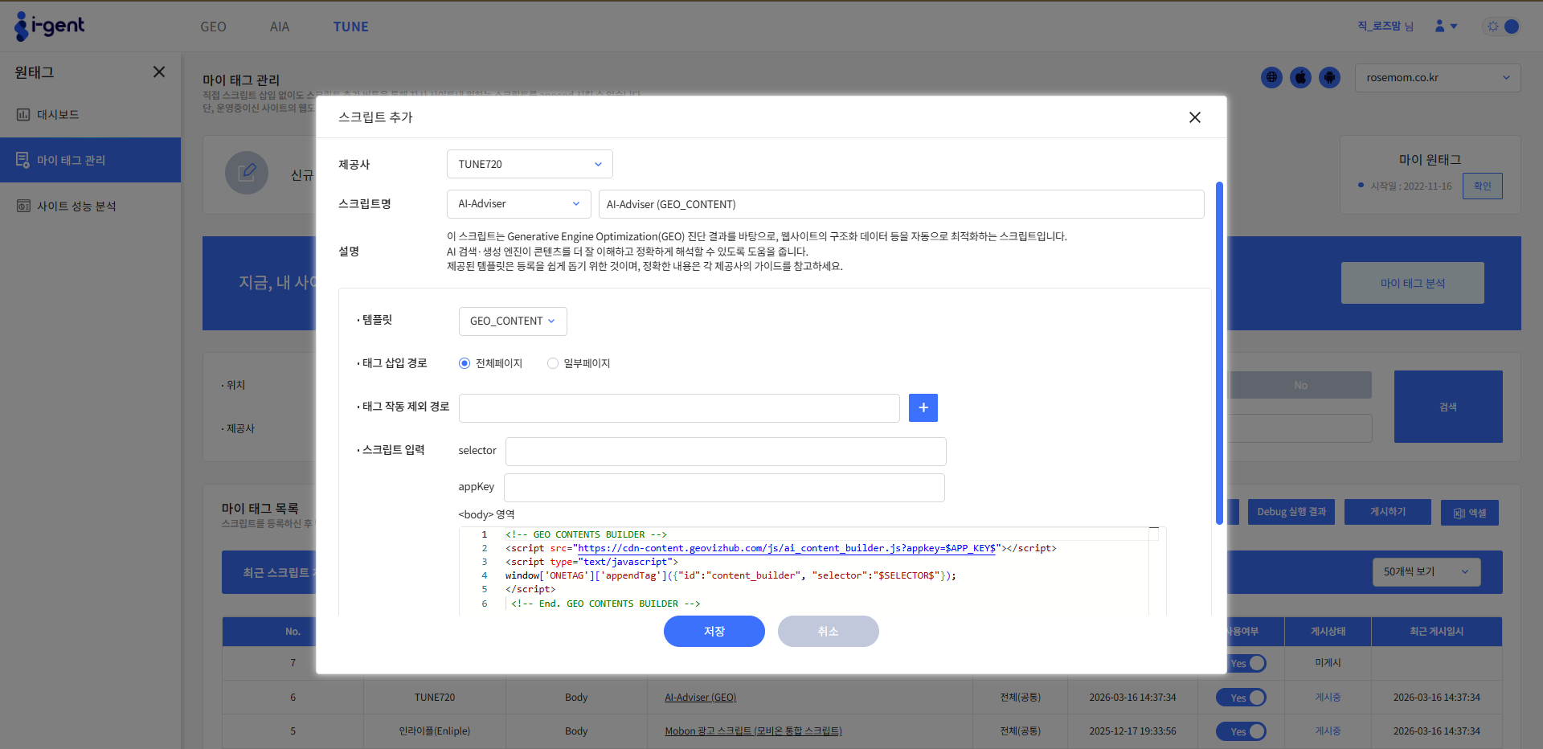Open the 스크립트명 AI-Adviser dropdown
This screenshot has width=1543, height=749.
coord(519,204)
